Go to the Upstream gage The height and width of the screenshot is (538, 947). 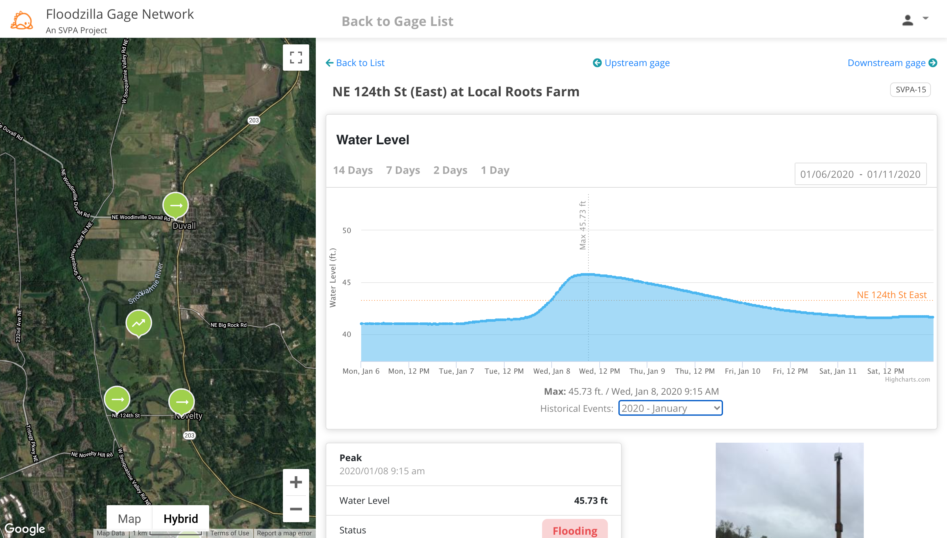(632, 63)
